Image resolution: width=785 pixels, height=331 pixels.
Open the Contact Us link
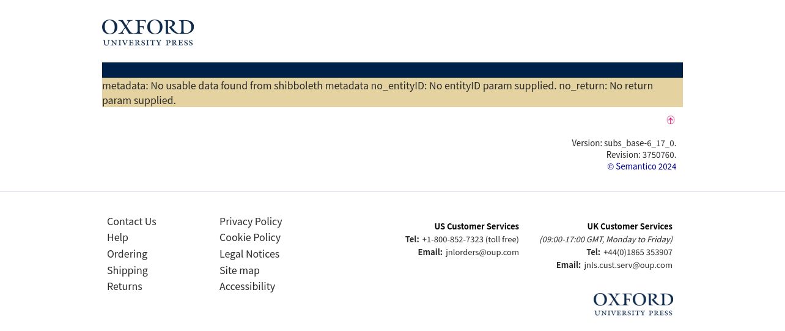[x=131, y=221]
